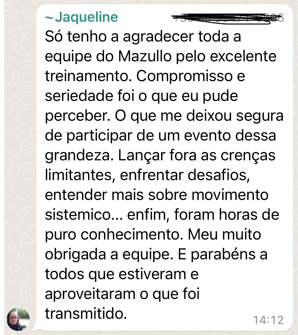Viewport: 298px width, 335px height.
Task: Open Jaqueline's profile picture thumbnail
Action: [18, 319]
